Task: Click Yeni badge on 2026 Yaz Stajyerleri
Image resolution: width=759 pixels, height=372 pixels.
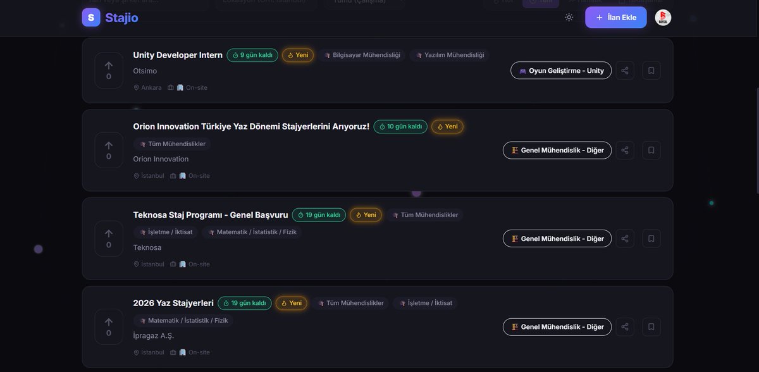Action: [291, 303]
